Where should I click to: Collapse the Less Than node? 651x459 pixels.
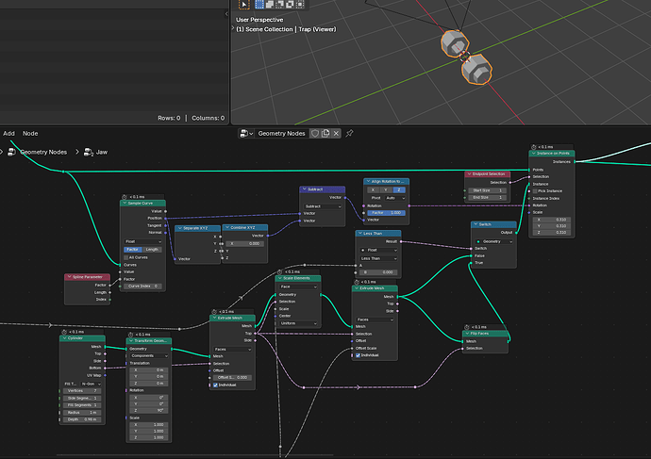coord(360,234)
